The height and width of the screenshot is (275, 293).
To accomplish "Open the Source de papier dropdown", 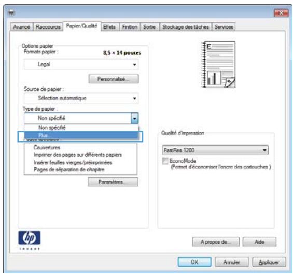I will click(x=81, y=98).
